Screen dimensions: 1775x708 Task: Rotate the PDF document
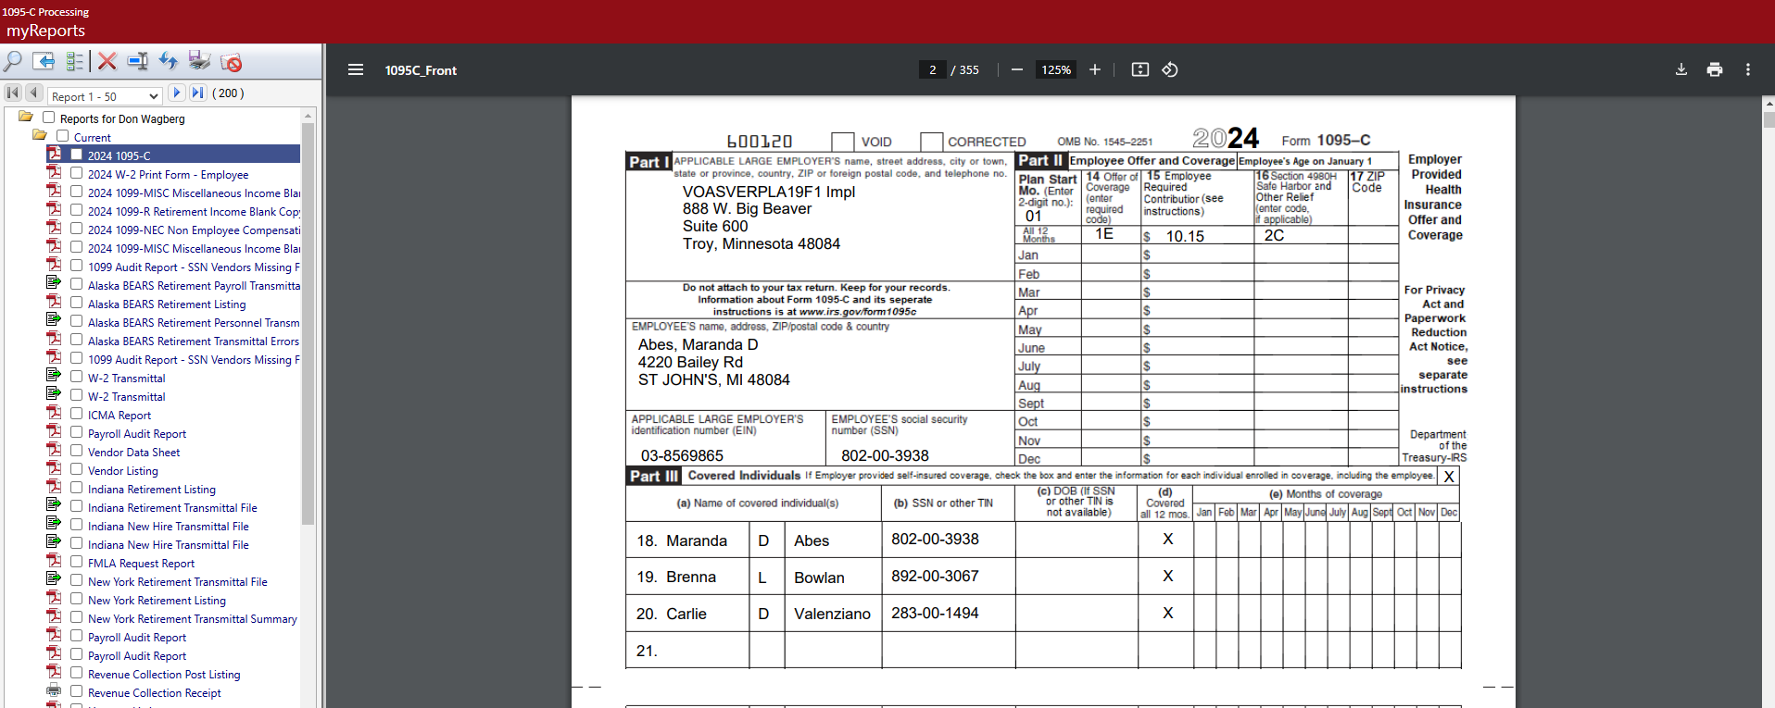tap(1170, 69)
